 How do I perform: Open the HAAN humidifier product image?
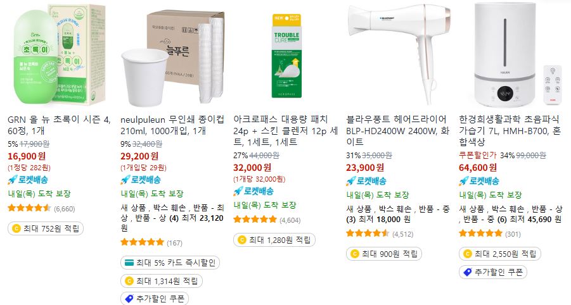(512, 55)
